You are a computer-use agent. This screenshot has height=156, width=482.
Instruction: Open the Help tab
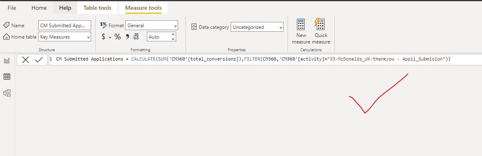[65, 8]
